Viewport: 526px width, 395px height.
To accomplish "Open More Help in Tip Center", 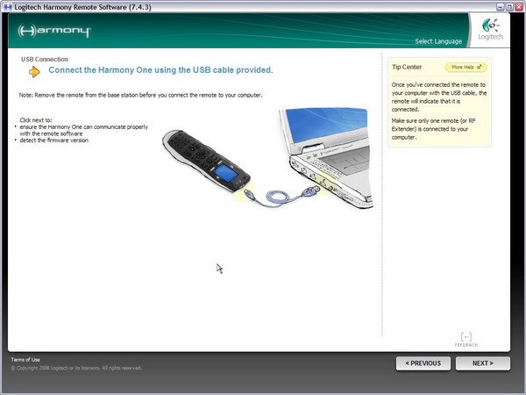I will click(466, 68).
